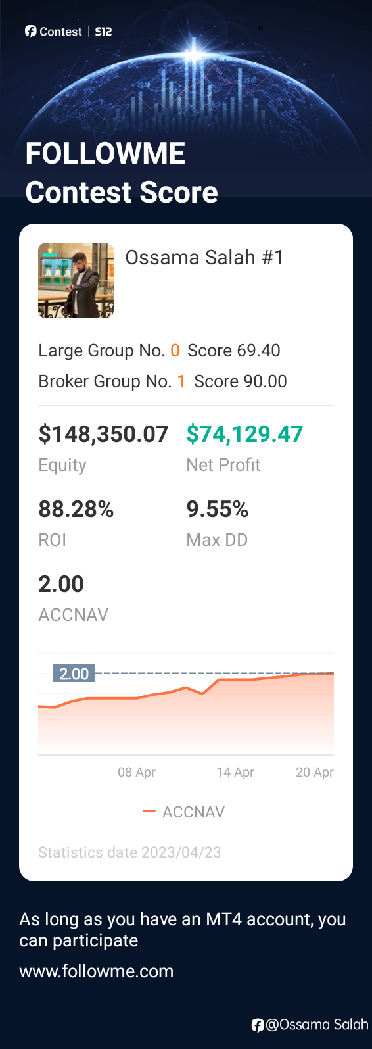Click the 2.00 ACCNAV value
This screenshot has width=372, height=1049.
point(61,584)
